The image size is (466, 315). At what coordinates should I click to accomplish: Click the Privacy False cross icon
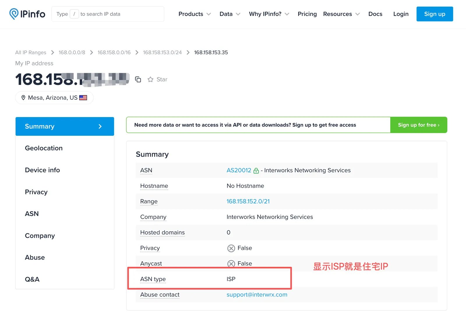[231, 248]
